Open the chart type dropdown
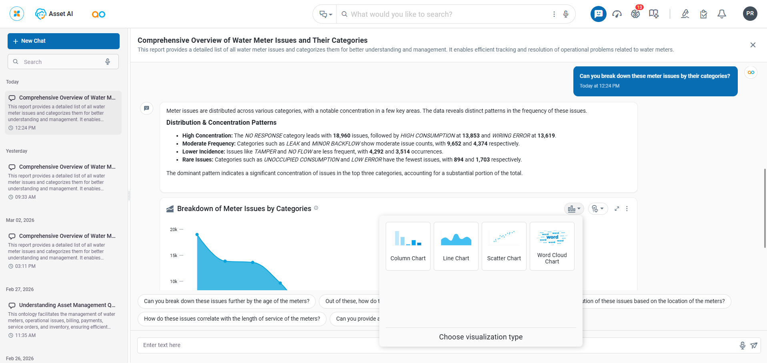 (x=574, y=209)
